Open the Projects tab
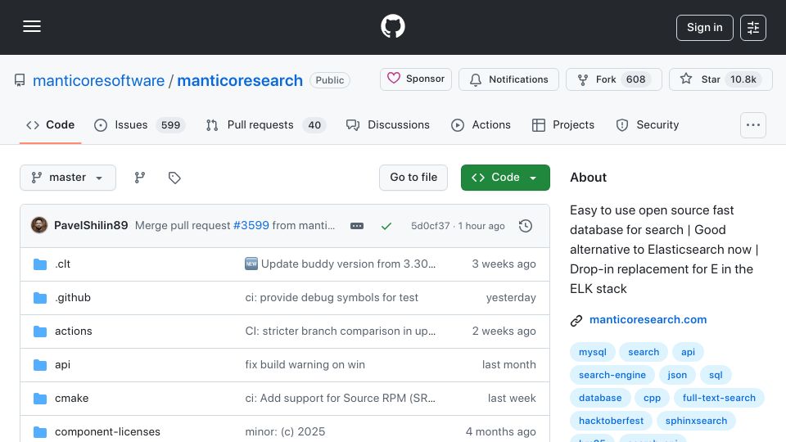The width and height of the screenshot is (786, 442). [563, 124]
